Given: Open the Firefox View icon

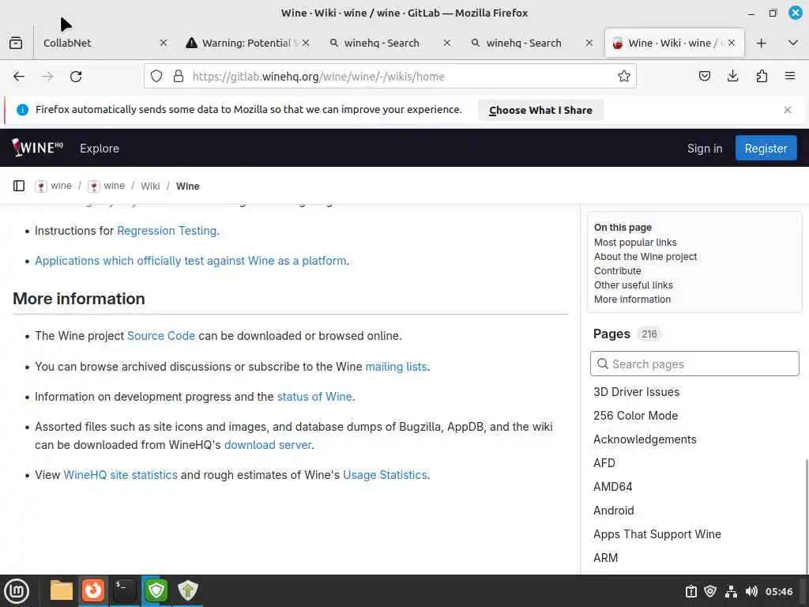Looking at the screenshot, I should (16, 43).
